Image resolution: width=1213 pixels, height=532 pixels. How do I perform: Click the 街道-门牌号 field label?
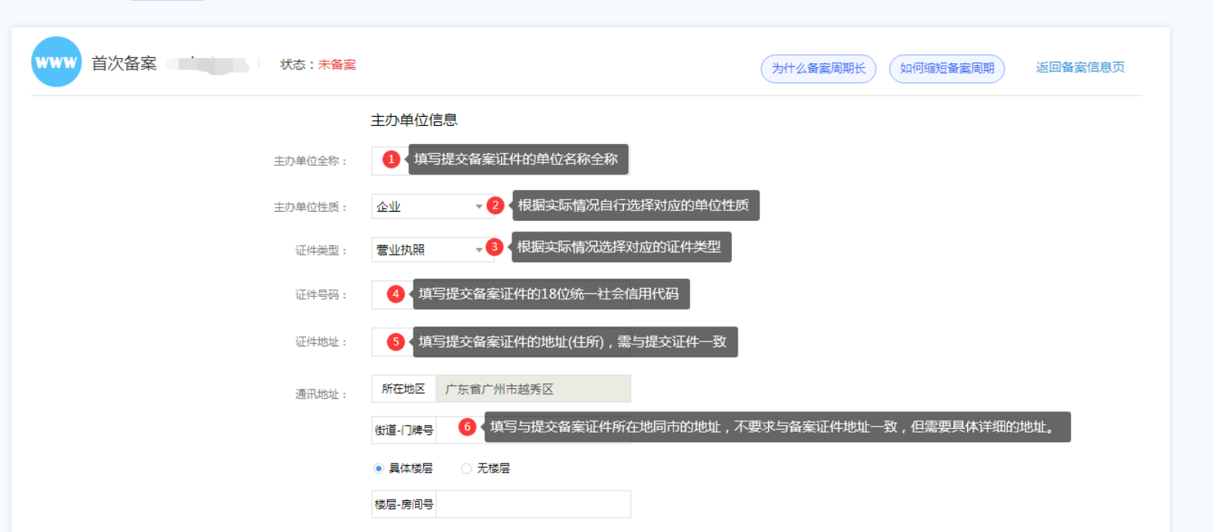pos(404,430)
